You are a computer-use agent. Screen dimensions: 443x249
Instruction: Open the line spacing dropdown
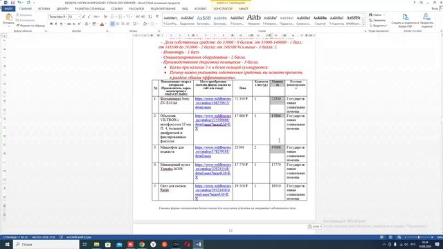136,24
